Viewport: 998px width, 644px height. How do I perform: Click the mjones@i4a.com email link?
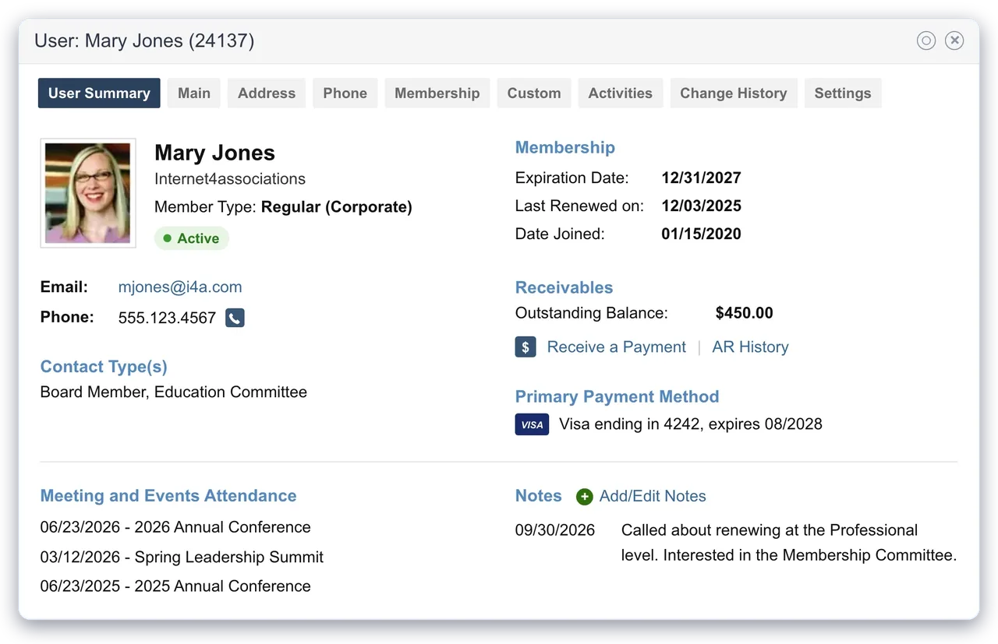coord(180,287)
